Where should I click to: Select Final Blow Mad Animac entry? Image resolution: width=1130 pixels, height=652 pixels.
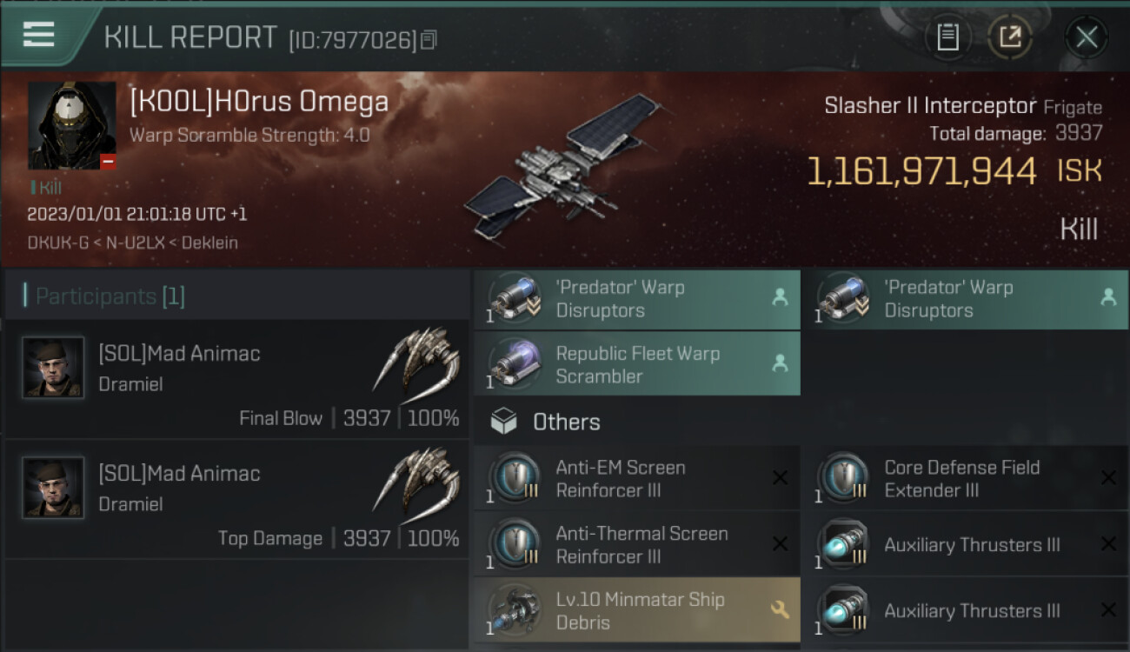236,379
